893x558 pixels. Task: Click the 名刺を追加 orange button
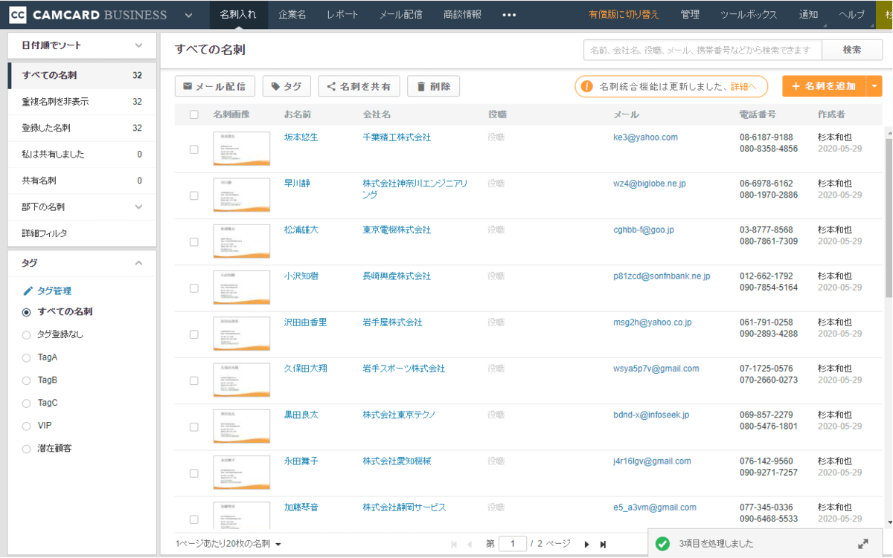(x=824, y=86)
